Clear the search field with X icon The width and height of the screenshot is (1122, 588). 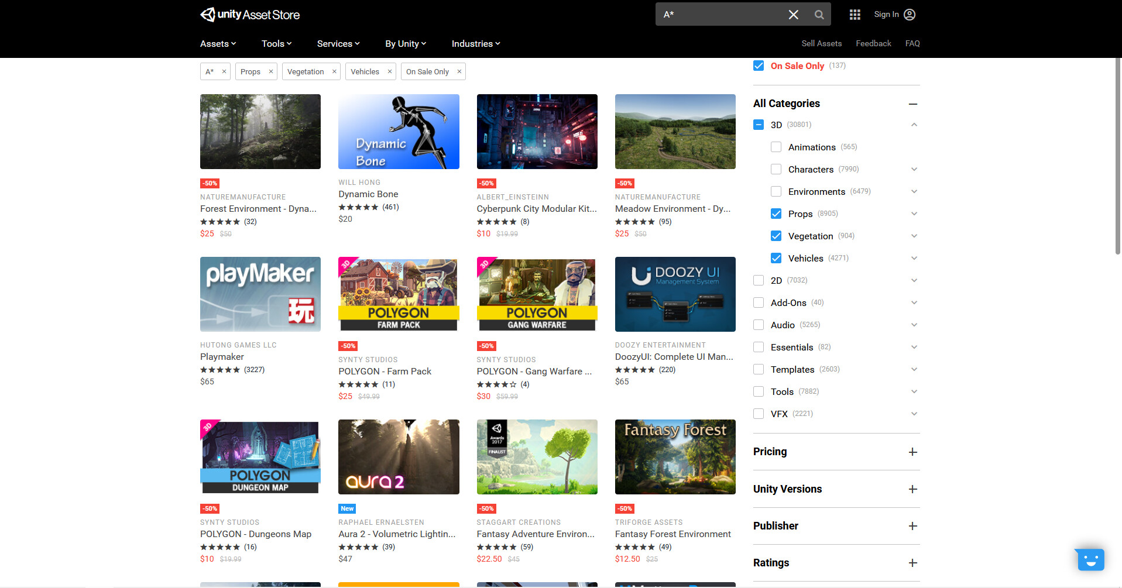(x=793, y=15)
